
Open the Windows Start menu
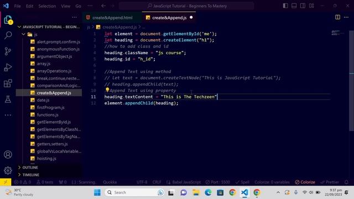[x=97, y=192]
